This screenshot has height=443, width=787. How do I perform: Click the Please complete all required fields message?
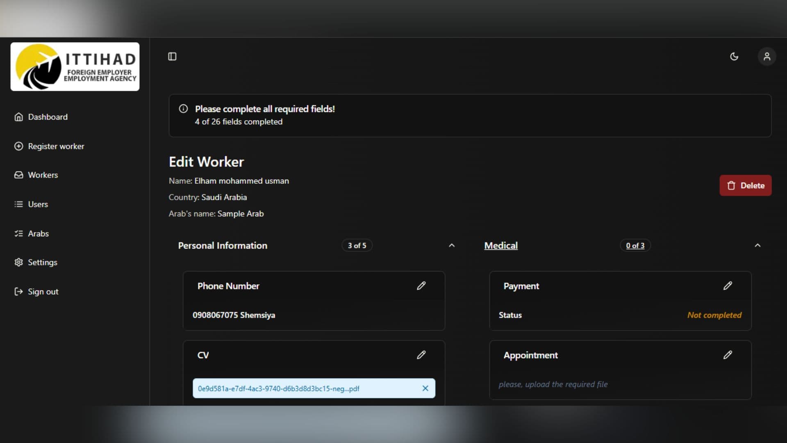coord(265,109)
